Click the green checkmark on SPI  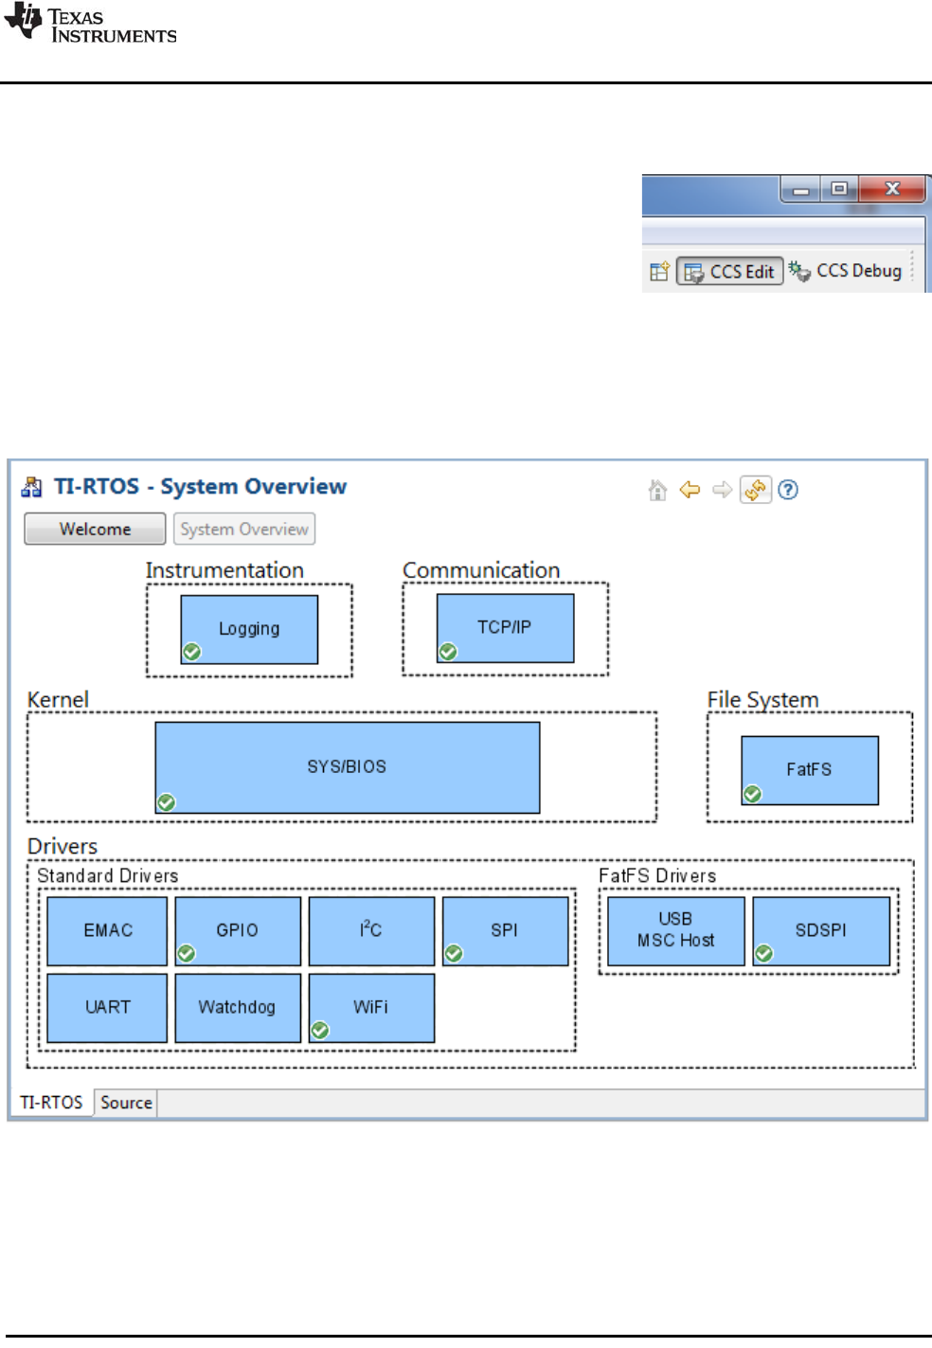(x=454, y=953)
